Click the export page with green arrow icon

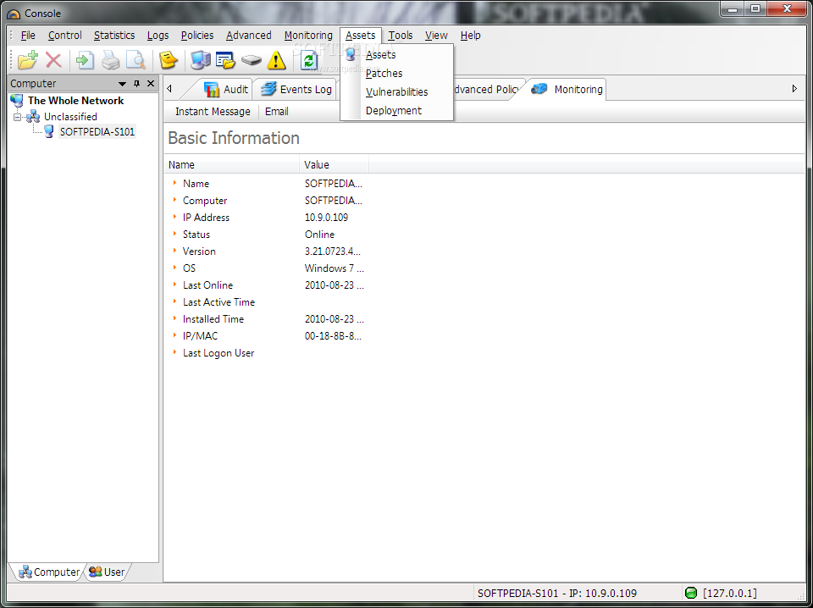click(85, 61)
